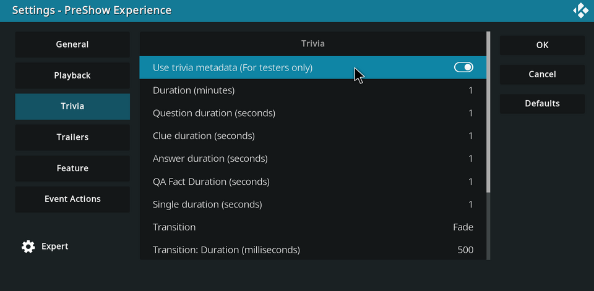Click the Expert settings level gear icon
This screenshot has height=291, width=594.
(x=28, y=247)
